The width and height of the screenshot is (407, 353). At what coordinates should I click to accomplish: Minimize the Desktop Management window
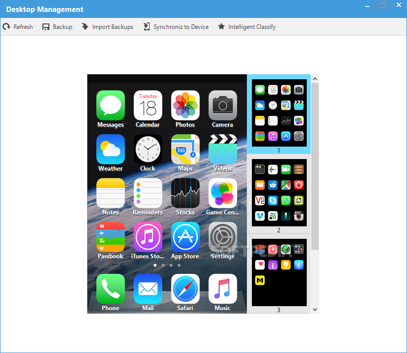tap(367, 5)
